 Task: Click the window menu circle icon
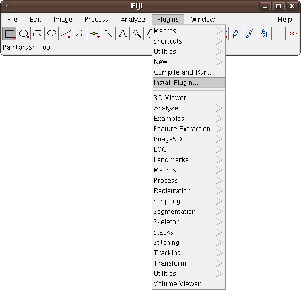(x=8, y=6)
